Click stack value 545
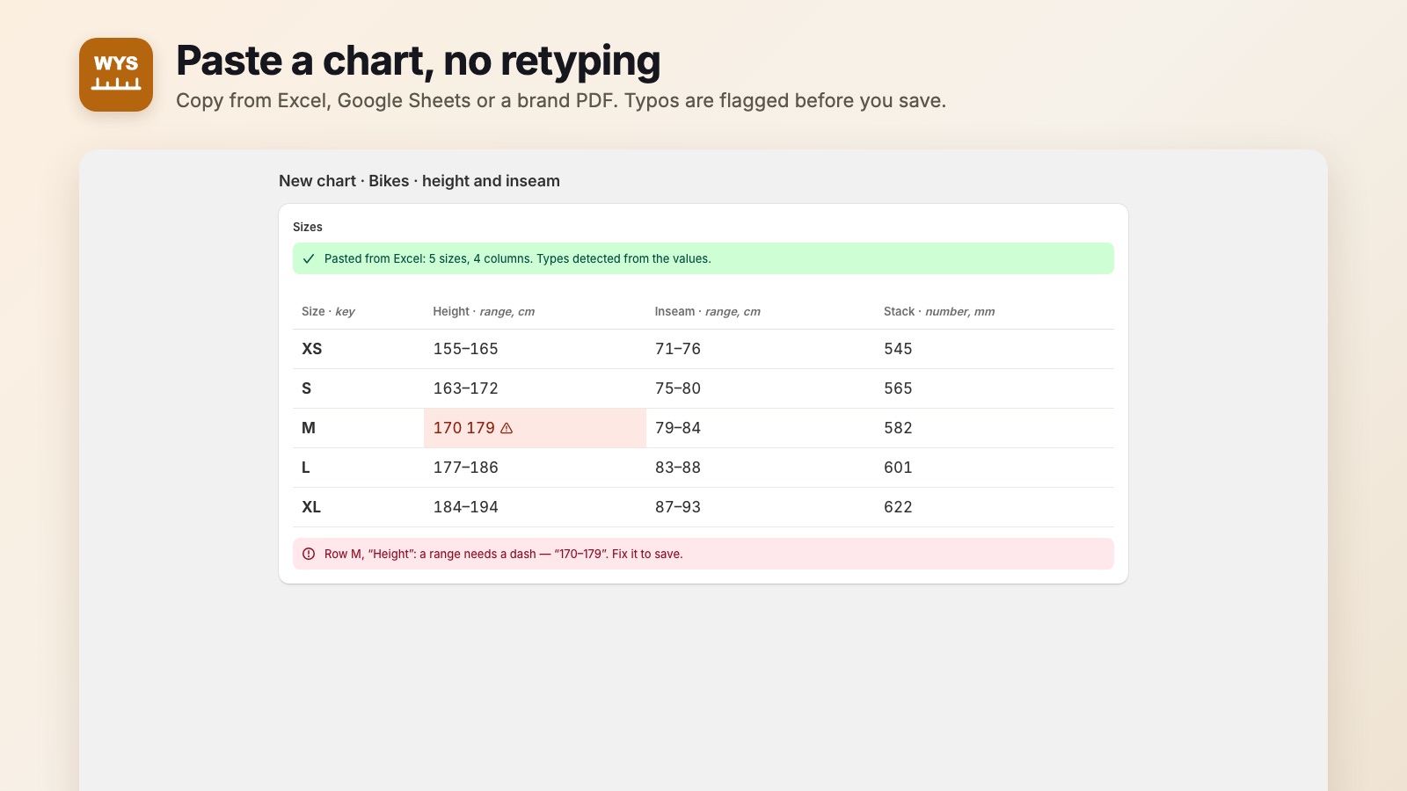Viewport: 1407px width, 791px height. [x=898, y=349]
